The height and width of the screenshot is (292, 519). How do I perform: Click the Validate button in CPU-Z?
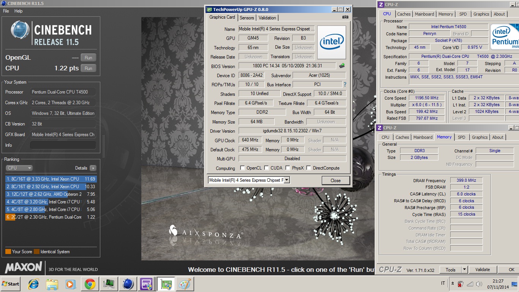[483, 270]
